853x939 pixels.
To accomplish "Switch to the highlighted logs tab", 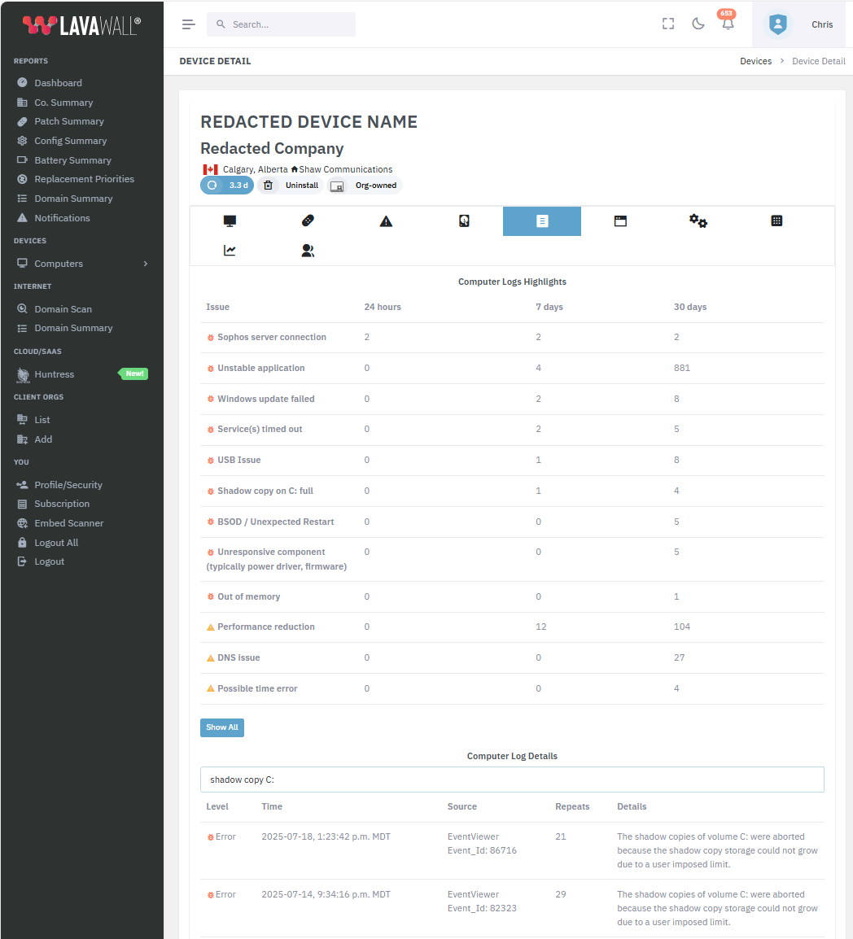I will [x=542, y=221].
